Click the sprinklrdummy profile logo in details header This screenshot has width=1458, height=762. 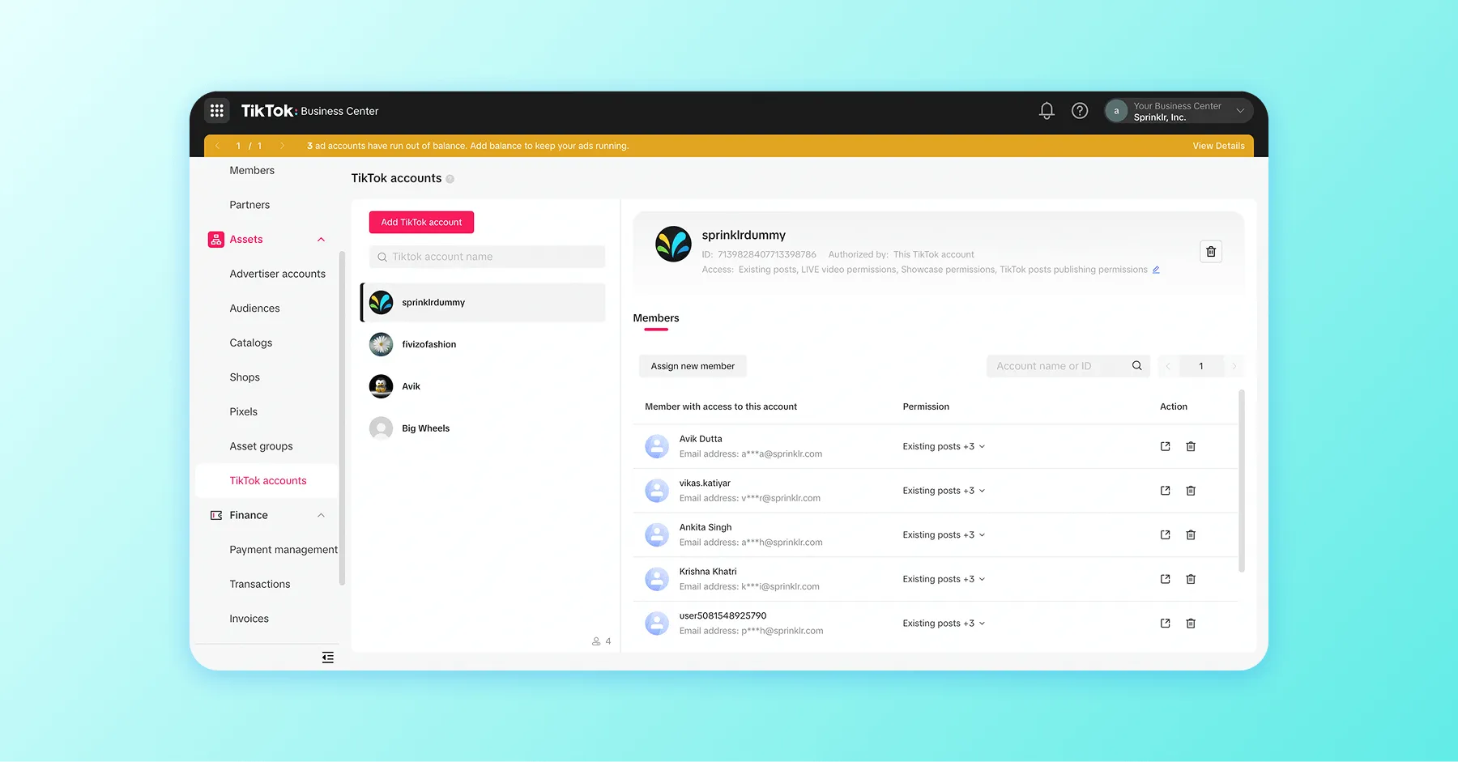pyautogui.click(x=673, y=245)
